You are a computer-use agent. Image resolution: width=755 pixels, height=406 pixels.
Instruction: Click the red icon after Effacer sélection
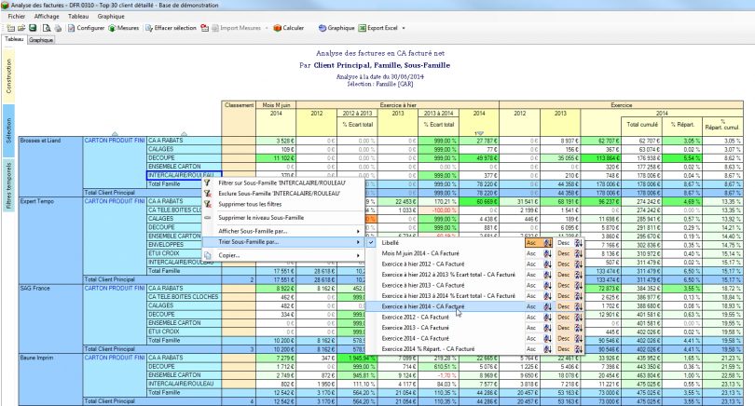[205, 28]
